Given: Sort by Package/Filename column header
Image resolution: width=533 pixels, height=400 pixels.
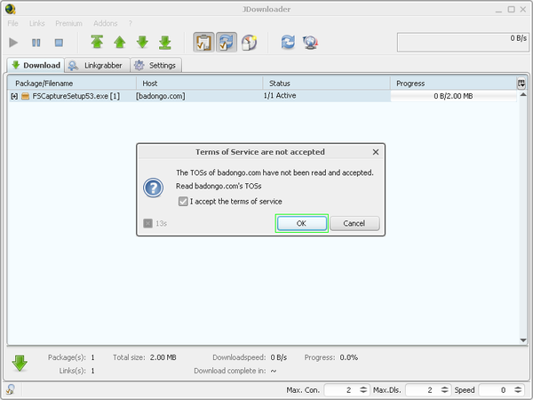Looking at the screenshot, I should coord(72,84).
